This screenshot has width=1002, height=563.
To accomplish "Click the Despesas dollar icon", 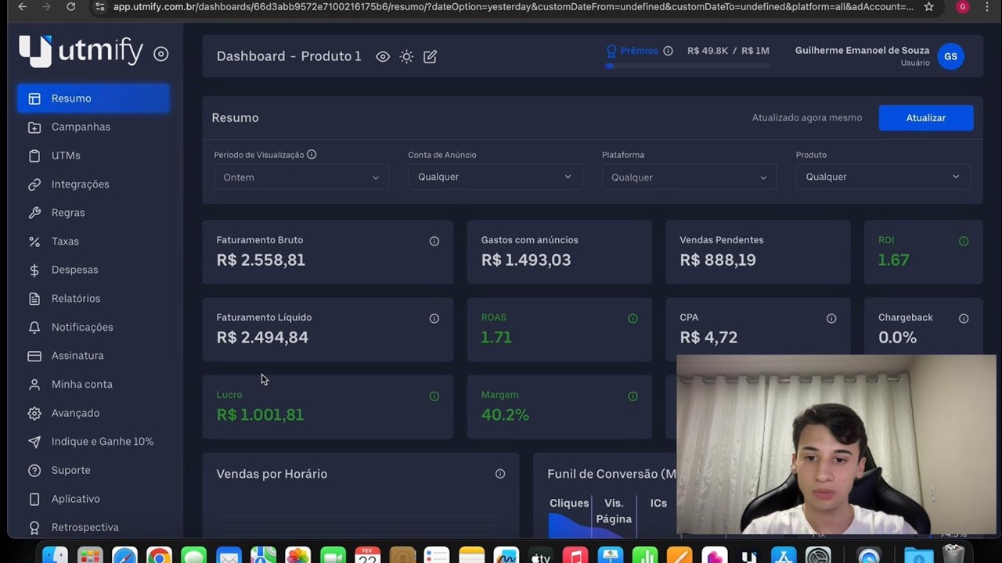I will coord(34,270).
